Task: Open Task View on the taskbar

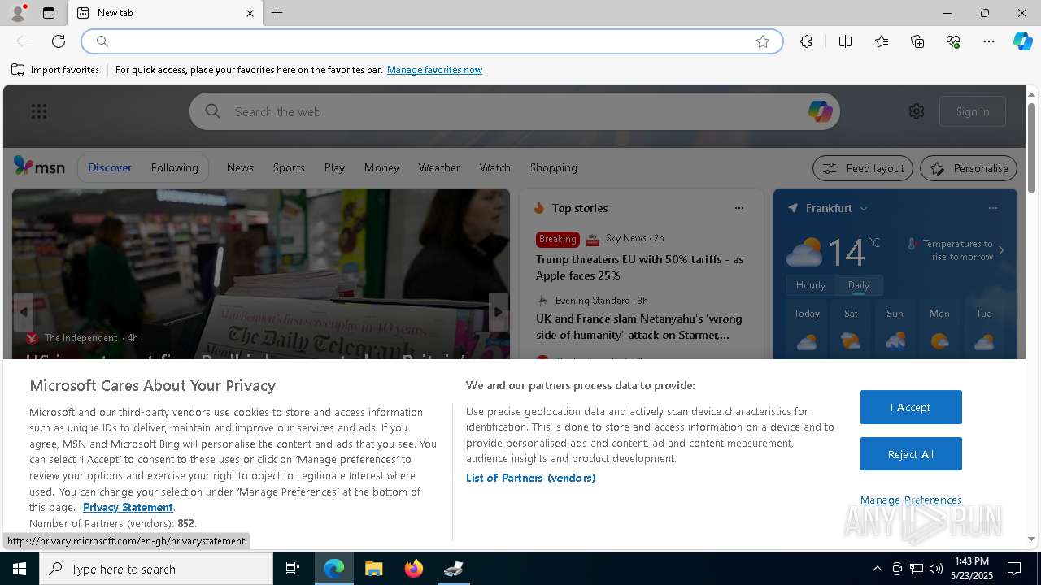Action: click(293, 569)
